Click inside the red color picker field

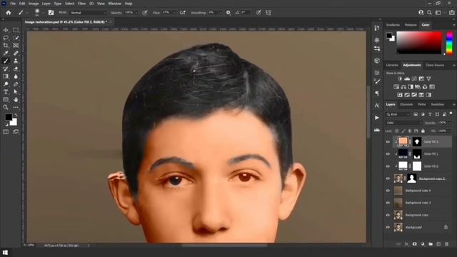(x=419, y=43)
